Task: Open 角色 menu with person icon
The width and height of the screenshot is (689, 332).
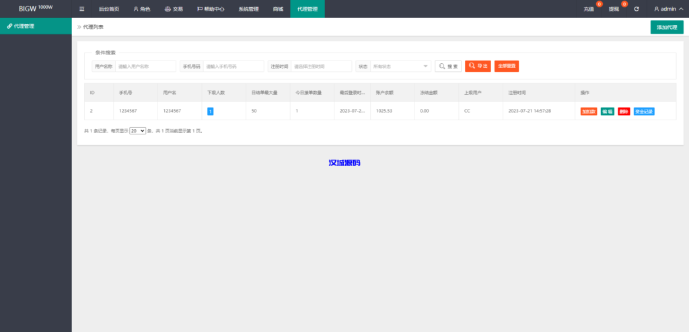Action: (x=141, y=9)
